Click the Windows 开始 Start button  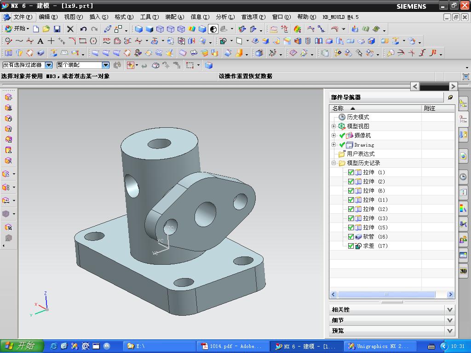[22, 346]
